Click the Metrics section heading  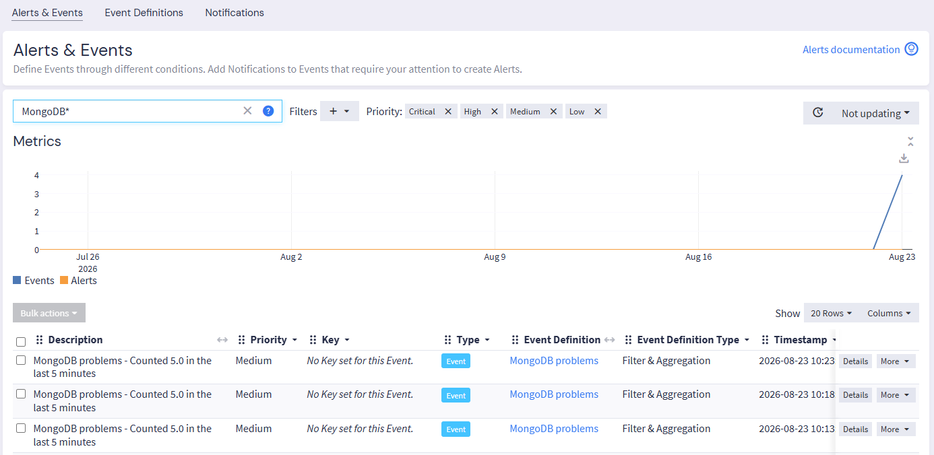[x=37, y=141]
